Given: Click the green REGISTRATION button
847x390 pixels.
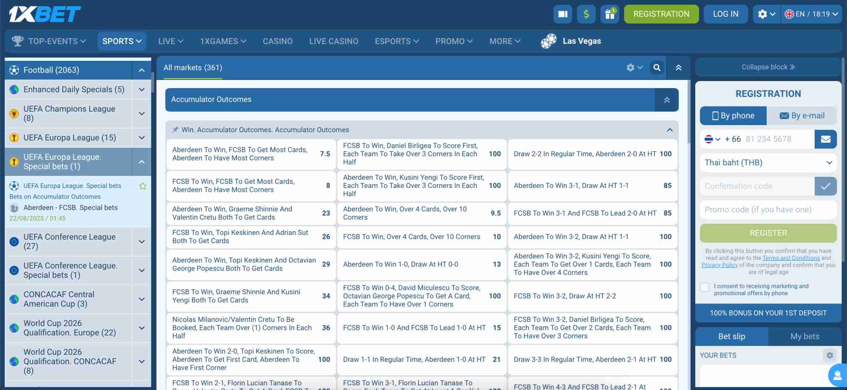Looking at the screenshot, I should tap(661, 14).
